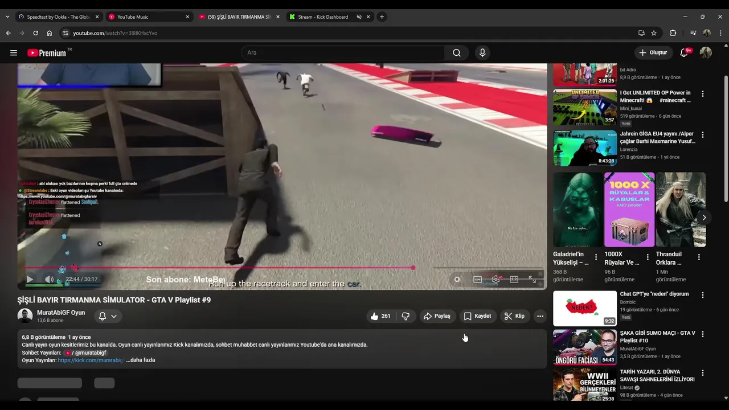Switch to the YouTube Music tab
The image size is (729, 410).
click(149, 17)
